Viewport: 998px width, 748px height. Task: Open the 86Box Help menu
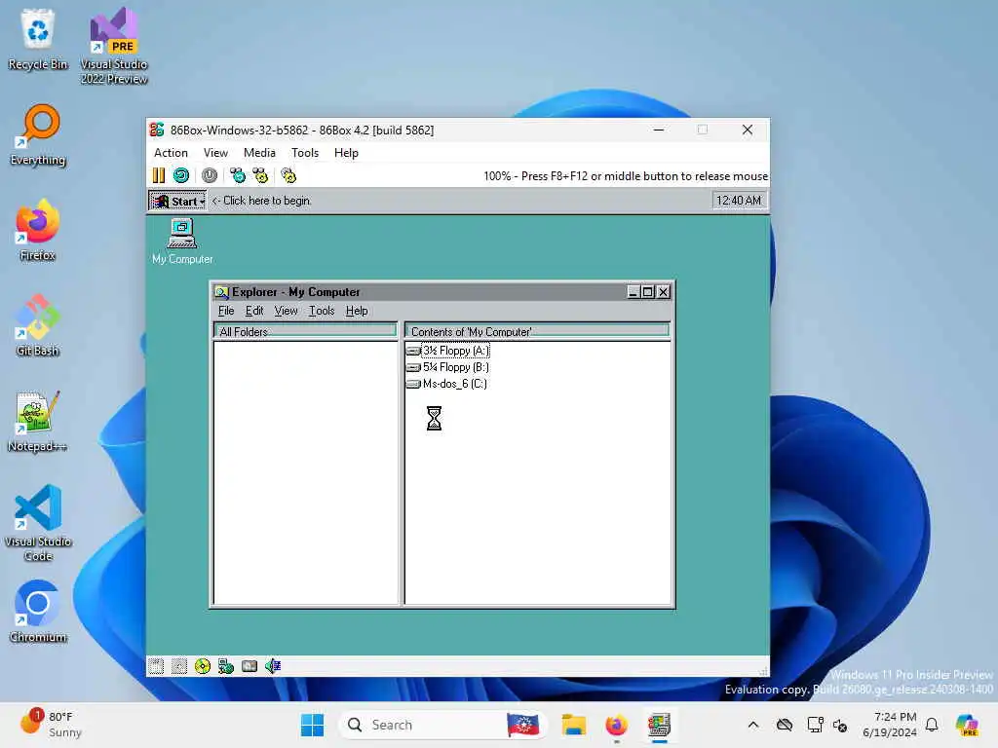click(x=346, y=153)
